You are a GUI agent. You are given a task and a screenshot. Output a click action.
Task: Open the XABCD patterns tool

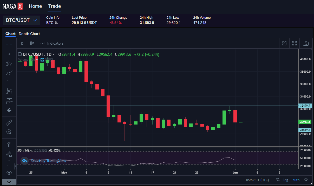pos(9,91)
